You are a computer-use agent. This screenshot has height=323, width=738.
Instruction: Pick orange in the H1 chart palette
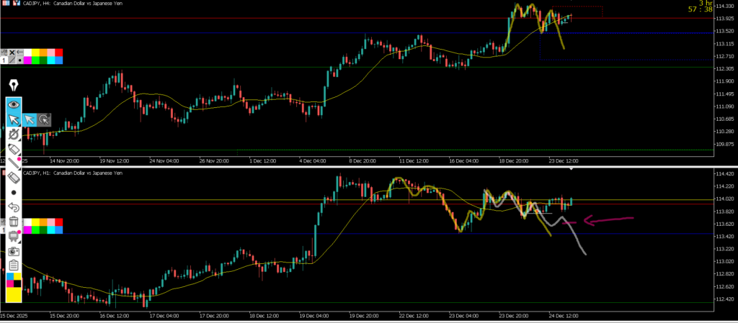[x=43, y=222]
